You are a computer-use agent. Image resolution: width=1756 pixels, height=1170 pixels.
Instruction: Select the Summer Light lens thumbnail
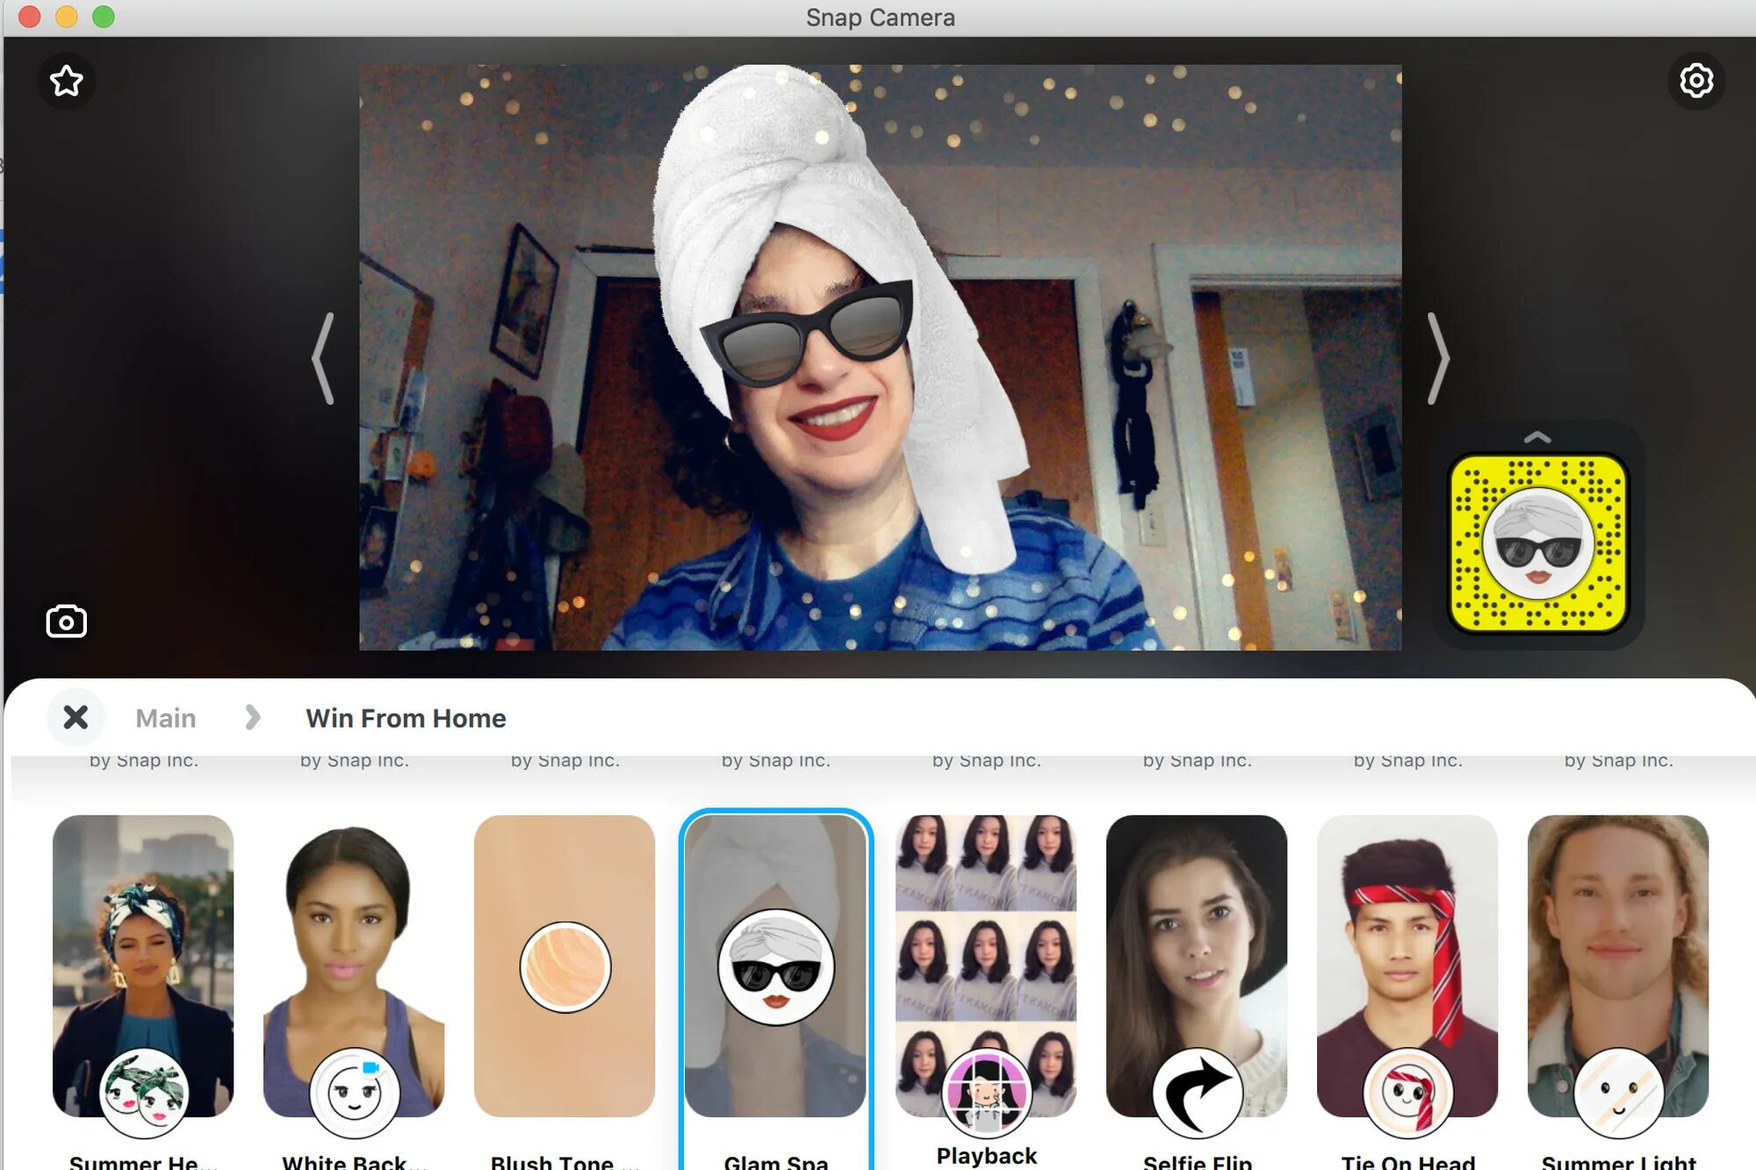coord(1618,965)
